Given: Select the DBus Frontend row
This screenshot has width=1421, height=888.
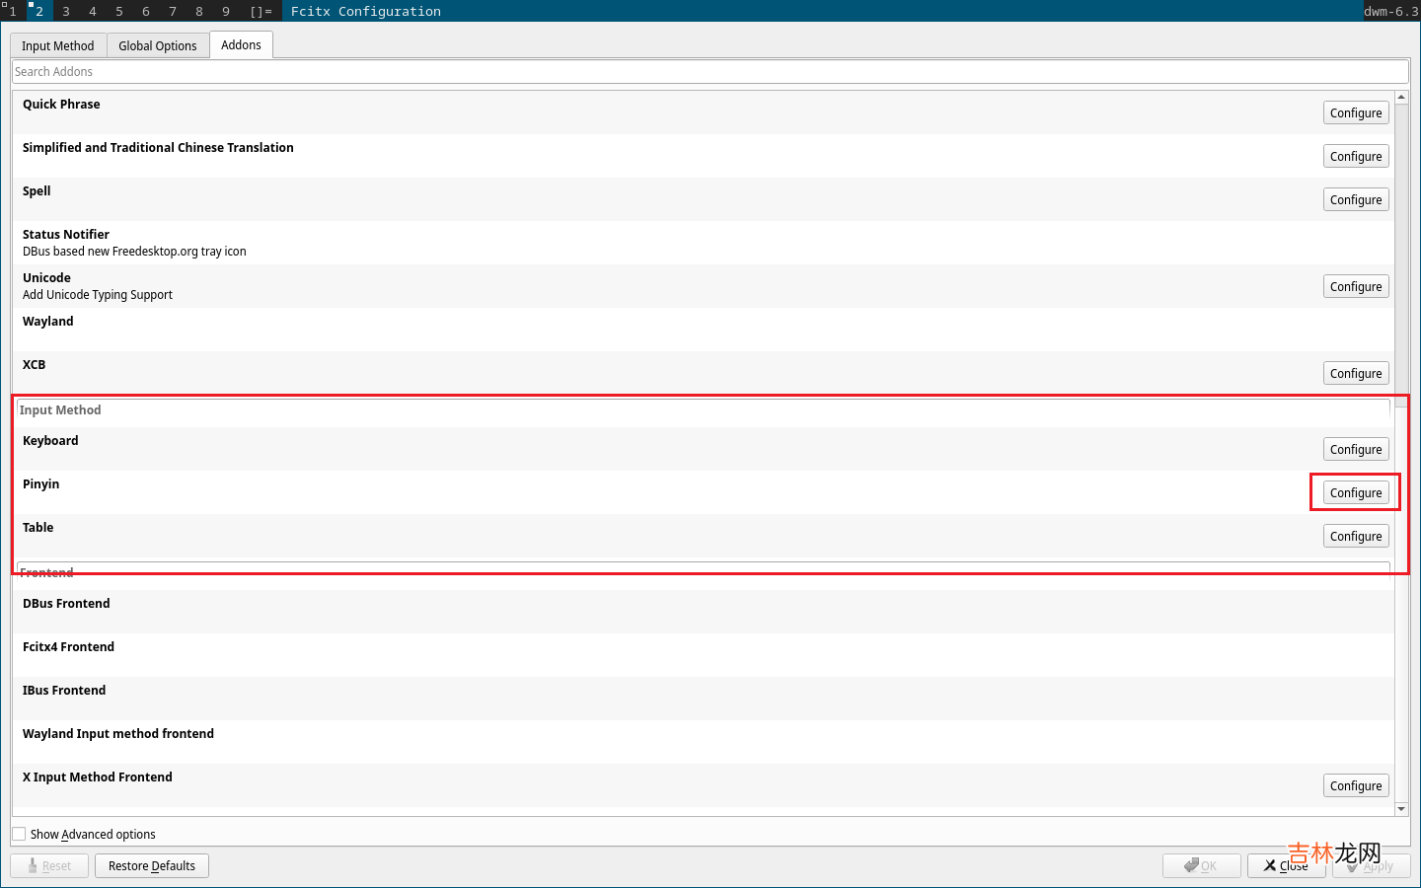Looking at the screenshot, I should click(x=703, y=612).
